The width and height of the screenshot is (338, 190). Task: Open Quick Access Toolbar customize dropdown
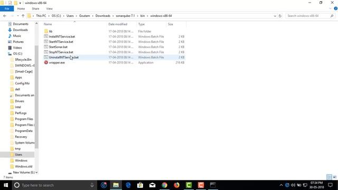click(20, 3)
